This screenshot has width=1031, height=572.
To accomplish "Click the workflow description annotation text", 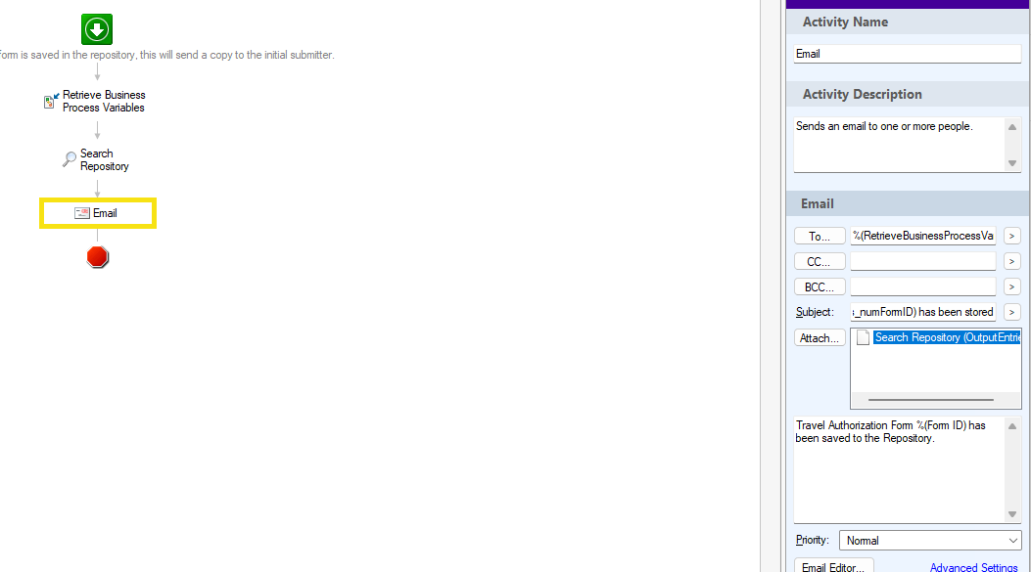I will coord(167,55).
